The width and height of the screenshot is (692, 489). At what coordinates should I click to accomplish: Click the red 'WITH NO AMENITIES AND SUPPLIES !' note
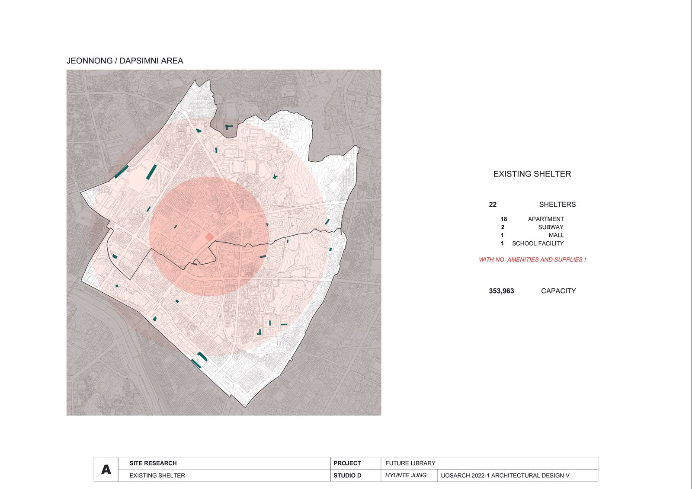pos(532,260)
